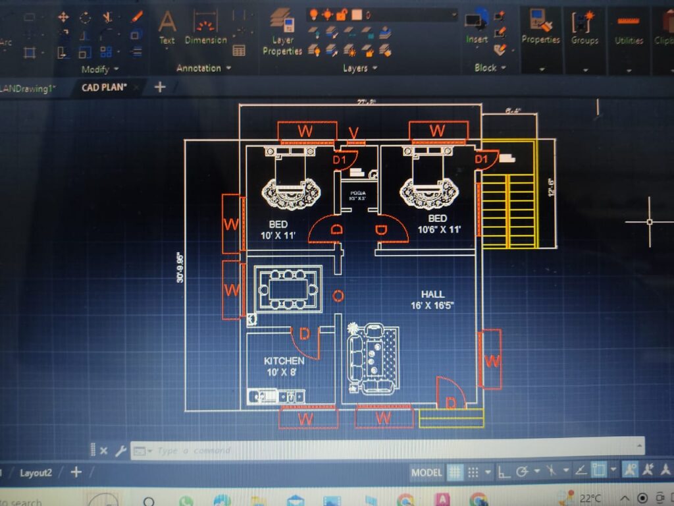The height and width of the screenshot is (506, 674).
Task: Expand the Layers panel dropdown
Action: [360, 68]
